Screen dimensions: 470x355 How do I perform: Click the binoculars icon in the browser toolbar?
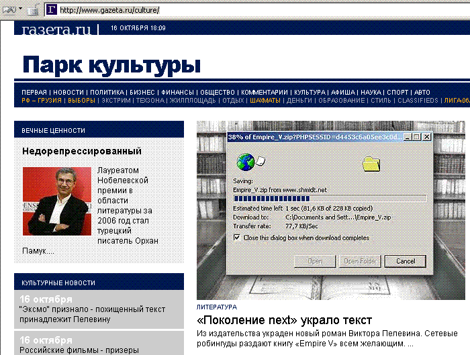pos(7,9)
